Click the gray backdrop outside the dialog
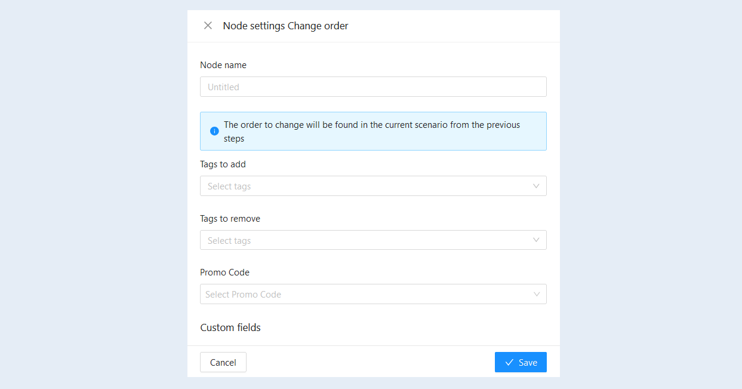The image size is (742, 389). tap(90, 194)
